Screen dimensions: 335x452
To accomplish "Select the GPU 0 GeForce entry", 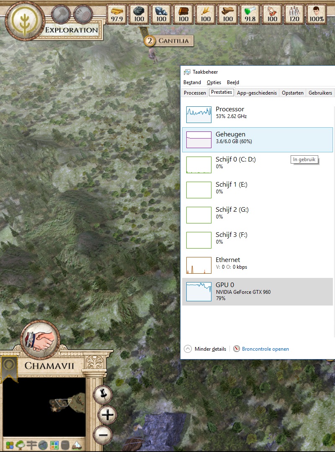I will [258, 291].
